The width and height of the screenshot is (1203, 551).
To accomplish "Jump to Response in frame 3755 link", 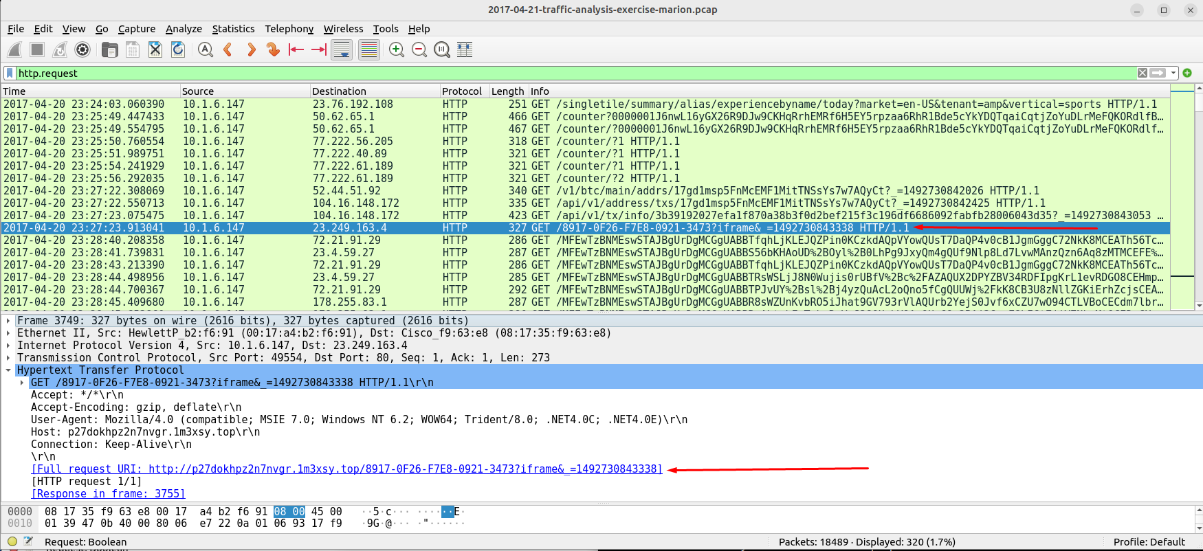I will pos(108,494).
